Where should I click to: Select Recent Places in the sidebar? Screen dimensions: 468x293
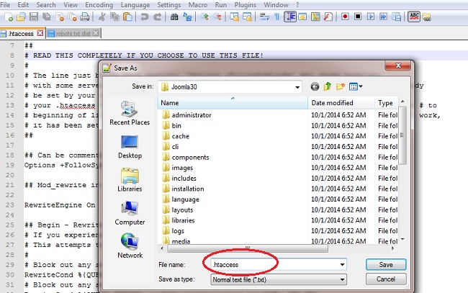pyautogui.click(x=130, y=113)
